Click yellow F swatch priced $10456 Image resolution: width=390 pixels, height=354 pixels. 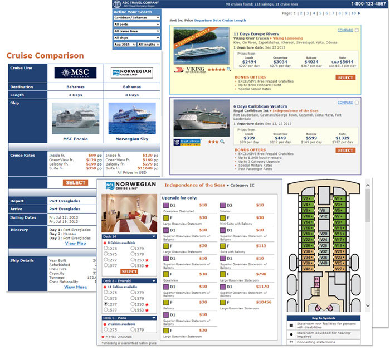click(x=223, y=303)
